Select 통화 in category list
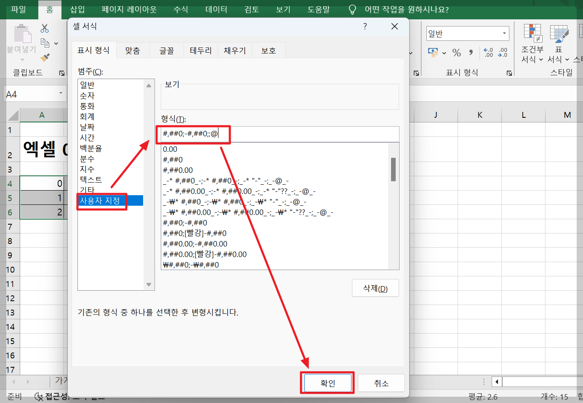This screenshot has height=403, width=583. (x=111, y=106)
